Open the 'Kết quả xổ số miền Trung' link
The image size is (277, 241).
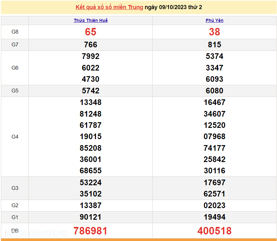click(x=109, y=7)
